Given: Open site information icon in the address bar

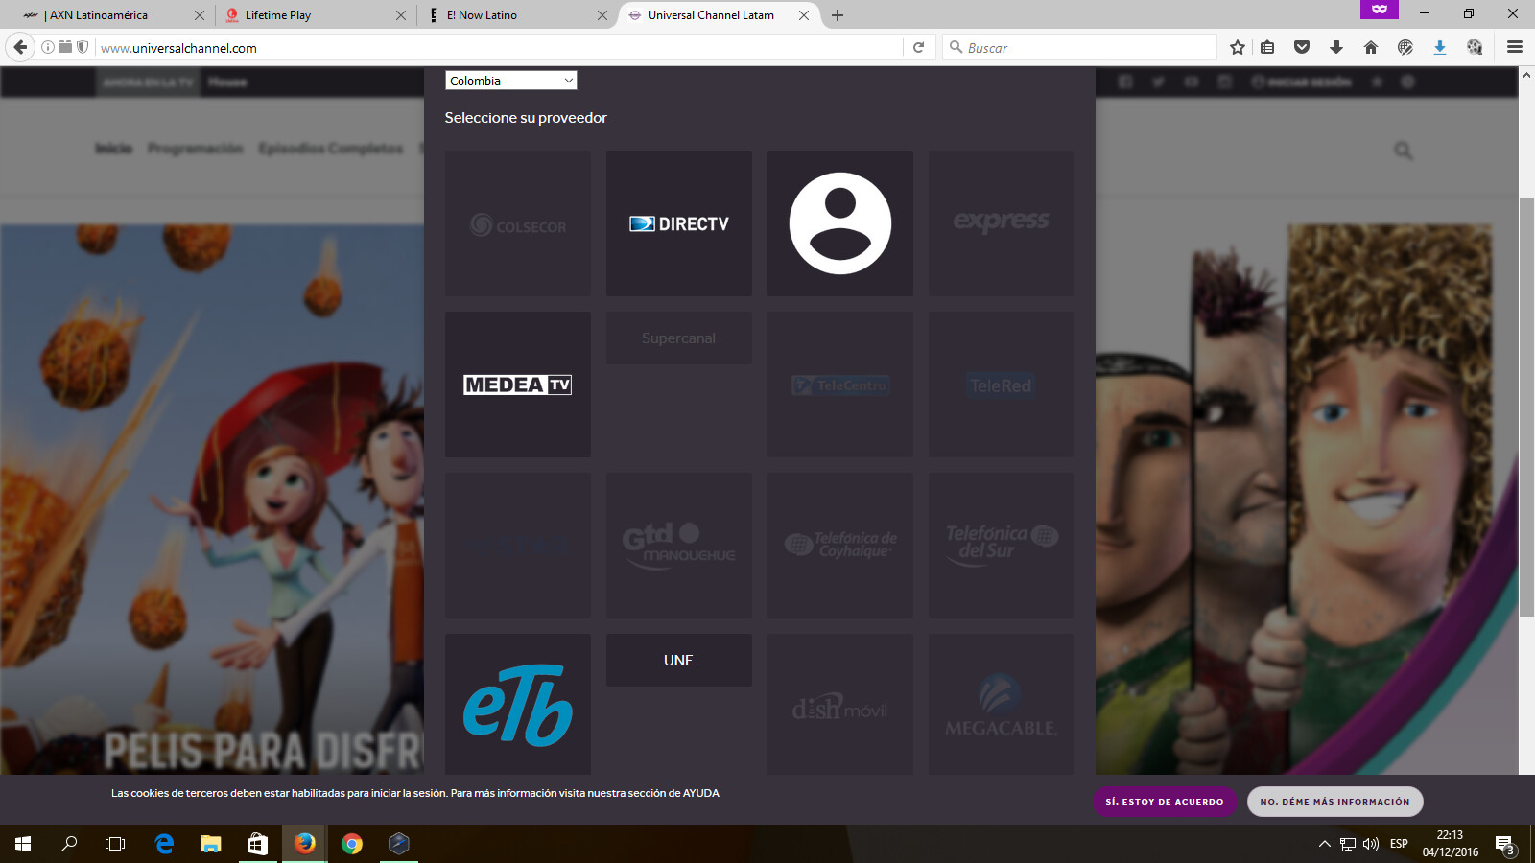Looking at the screenshot, I should coord(47,47).
